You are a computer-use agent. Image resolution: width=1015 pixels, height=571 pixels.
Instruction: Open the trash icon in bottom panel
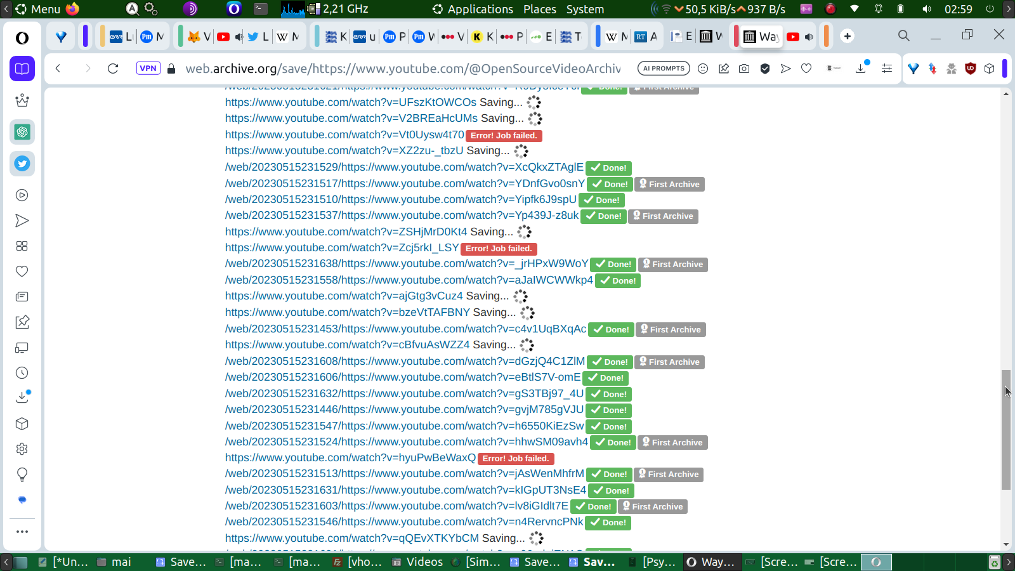point(994,562)
